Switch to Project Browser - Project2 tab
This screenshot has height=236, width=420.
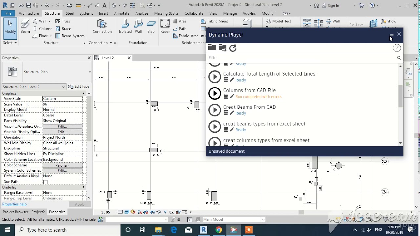[x=24, y=212]
